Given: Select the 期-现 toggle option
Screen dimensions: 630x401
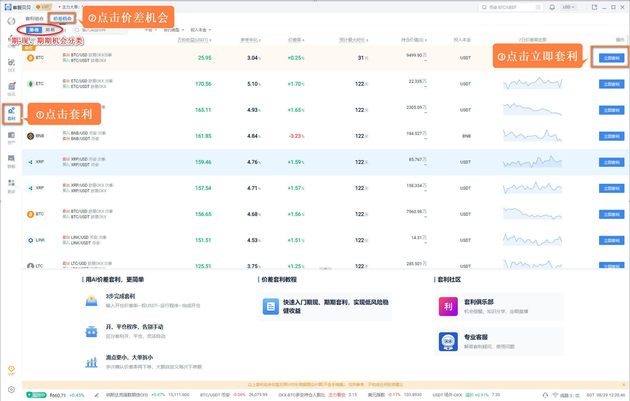Looking at the screenshot, I should (34, 30).
